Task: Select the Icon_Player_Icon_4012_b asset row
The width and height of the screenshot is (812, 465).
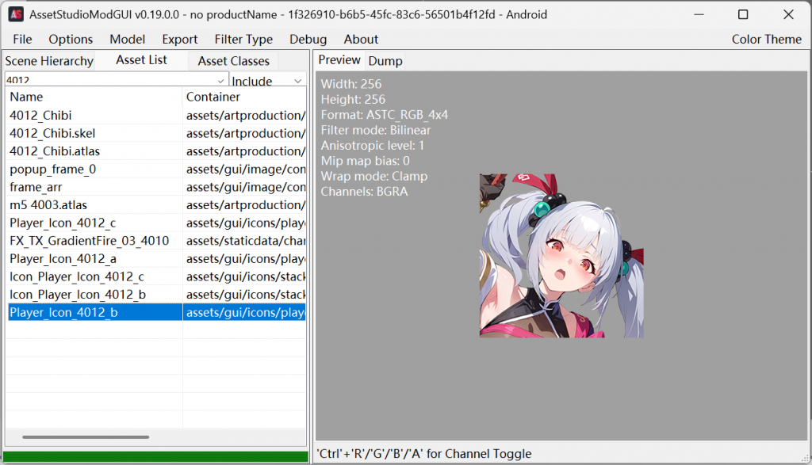Action: 156,295
